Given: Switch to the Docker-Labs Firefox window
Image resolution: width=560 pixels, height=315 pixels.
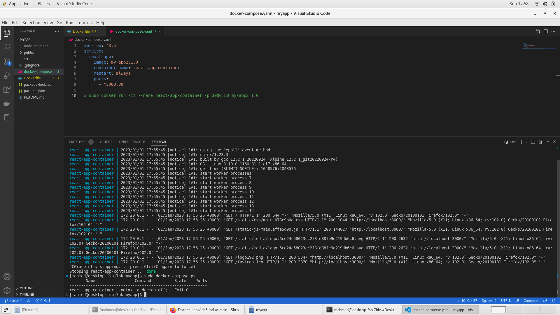Looking at the screenshot, I should [206, 310].
